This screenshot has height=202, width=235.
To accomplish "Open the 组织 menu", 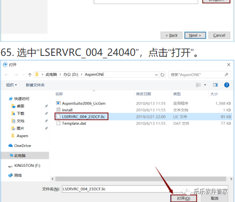I will pyautogui.click(x=11, y=85).
